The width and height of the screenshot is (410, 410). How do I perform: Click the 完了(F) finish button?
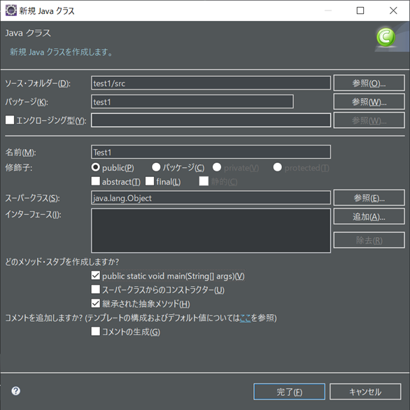289,392
